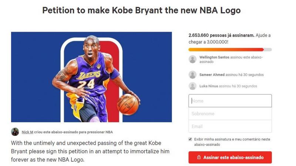Focus the Sobrenome input field
Screen dimensions: 296x166
230,114
